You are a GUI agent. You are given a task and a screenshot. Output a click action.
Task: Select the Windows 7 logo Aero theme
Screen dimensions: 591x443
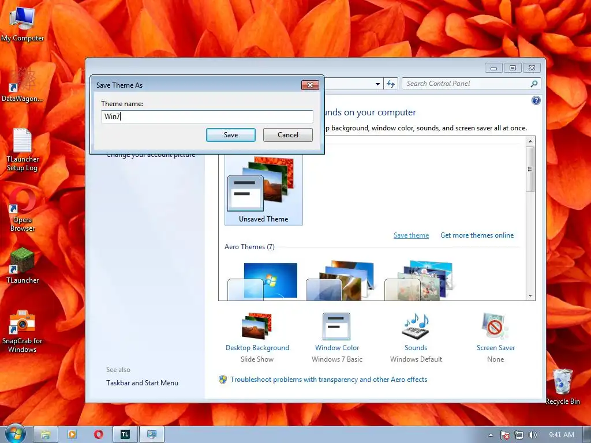pyautogui.click(x=263, y=281)
